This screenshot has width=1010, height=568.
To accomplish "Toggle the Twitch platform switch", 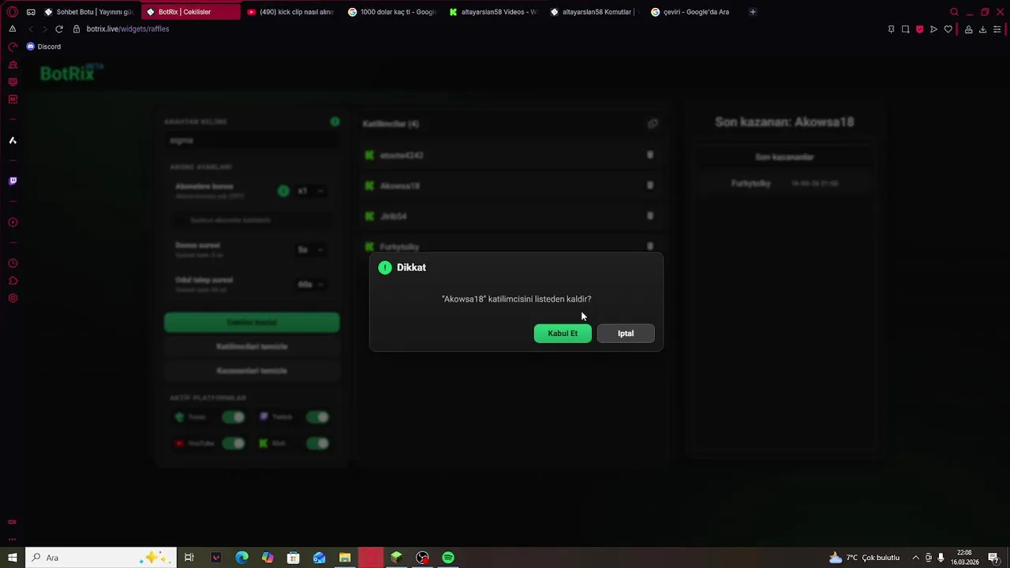I will (x=317, y=417).
